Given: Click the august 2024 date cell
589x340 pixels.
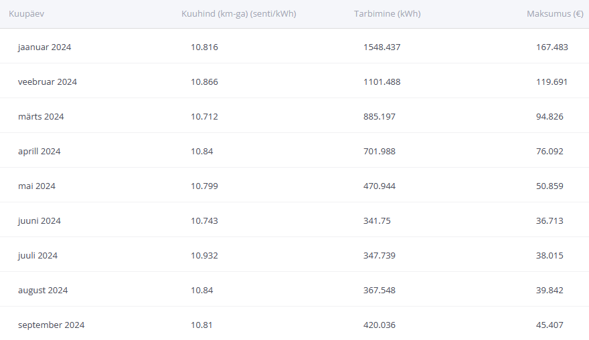Looking at the screenshot, I should click(43, 291).
